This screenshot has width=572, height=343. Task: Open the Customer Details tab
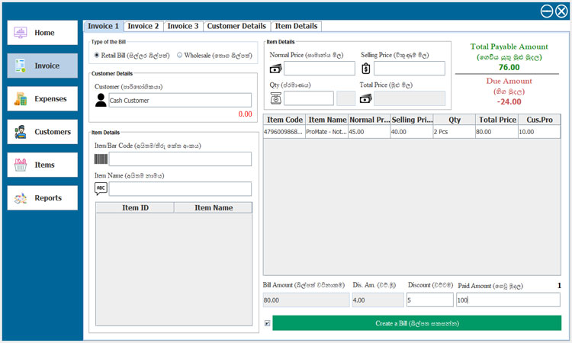coord(237,26)
